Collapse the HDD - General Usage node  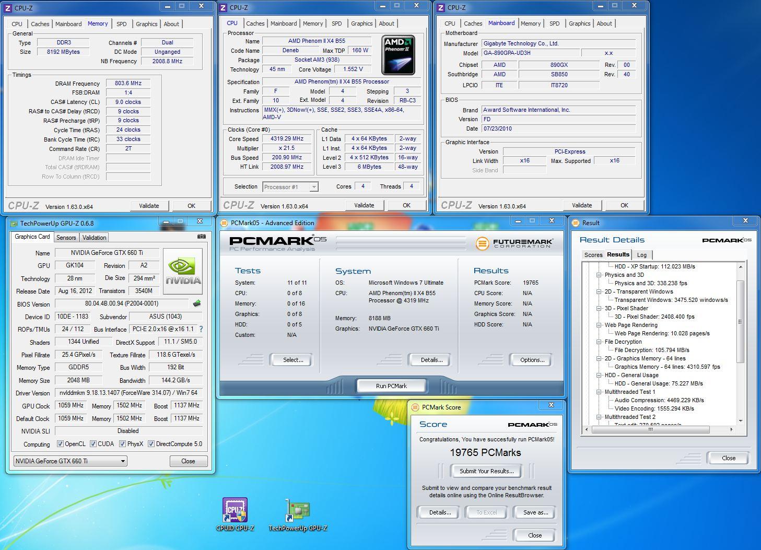point(599,375)
